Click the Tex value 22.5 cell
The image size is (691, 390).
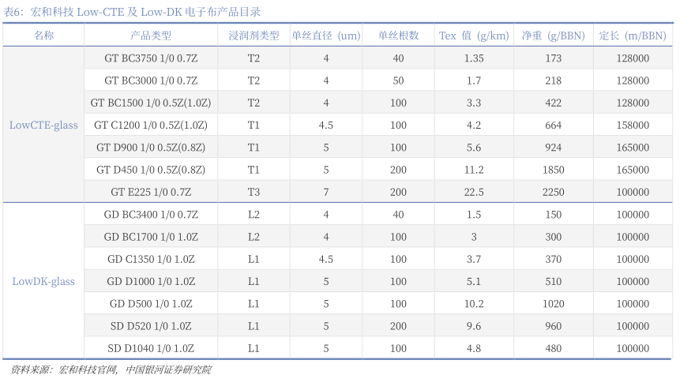tap(474, 192)
